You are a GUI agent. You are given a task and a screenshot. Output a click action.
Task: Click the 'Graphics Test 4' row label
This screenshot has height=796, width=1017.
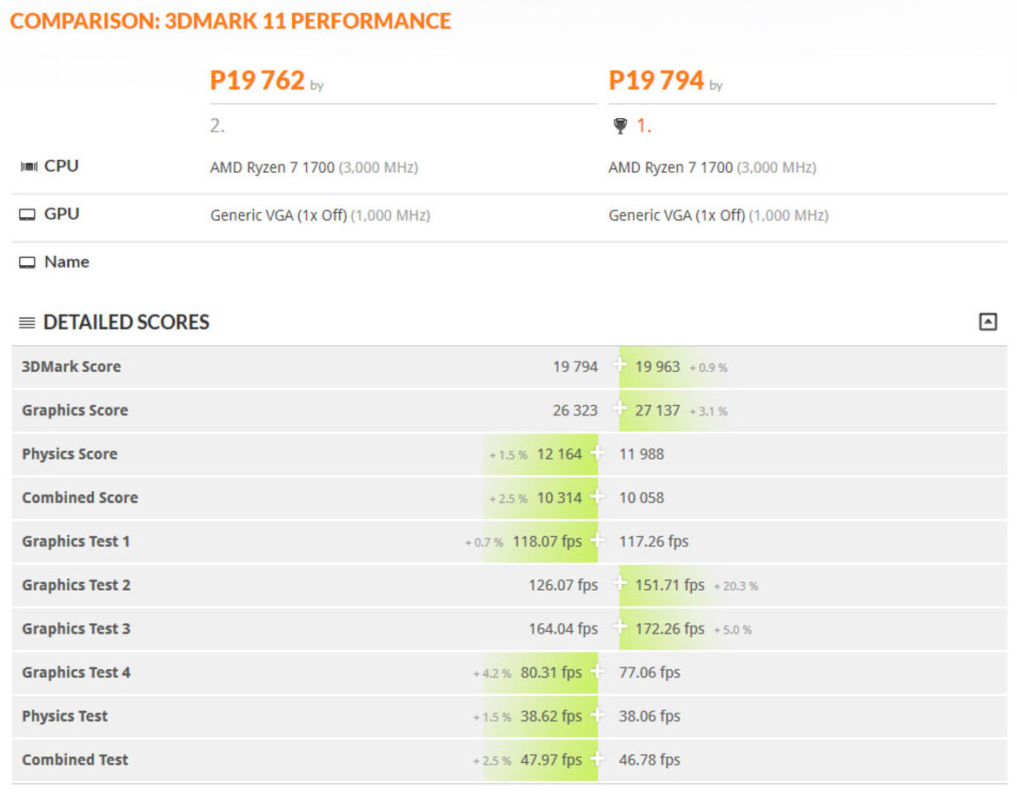pyautogui.click(x=76, y=673)
